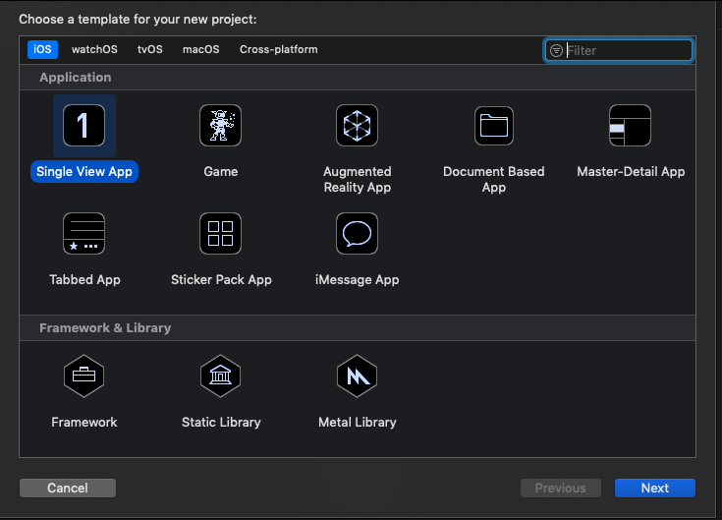Cancel the new project dialog
Image resolution: width=722 pixels, height=520 pixels.
click(68, 488)
